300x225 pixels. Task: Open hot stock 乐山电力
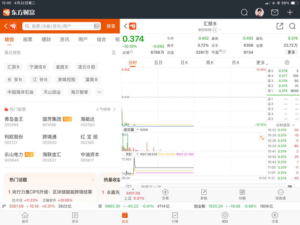tap(19, 157)
